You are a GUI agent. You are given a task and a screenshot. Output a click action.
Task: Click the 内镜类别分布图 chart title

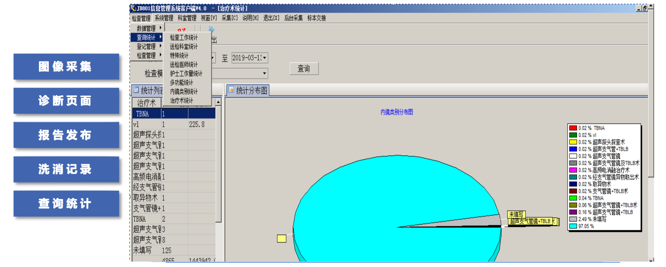[397, 112]
